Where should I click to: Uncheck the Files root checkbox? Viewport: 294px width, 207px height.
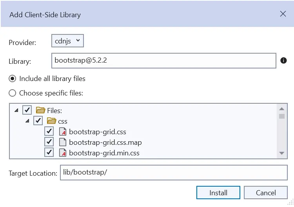(27, 110)
